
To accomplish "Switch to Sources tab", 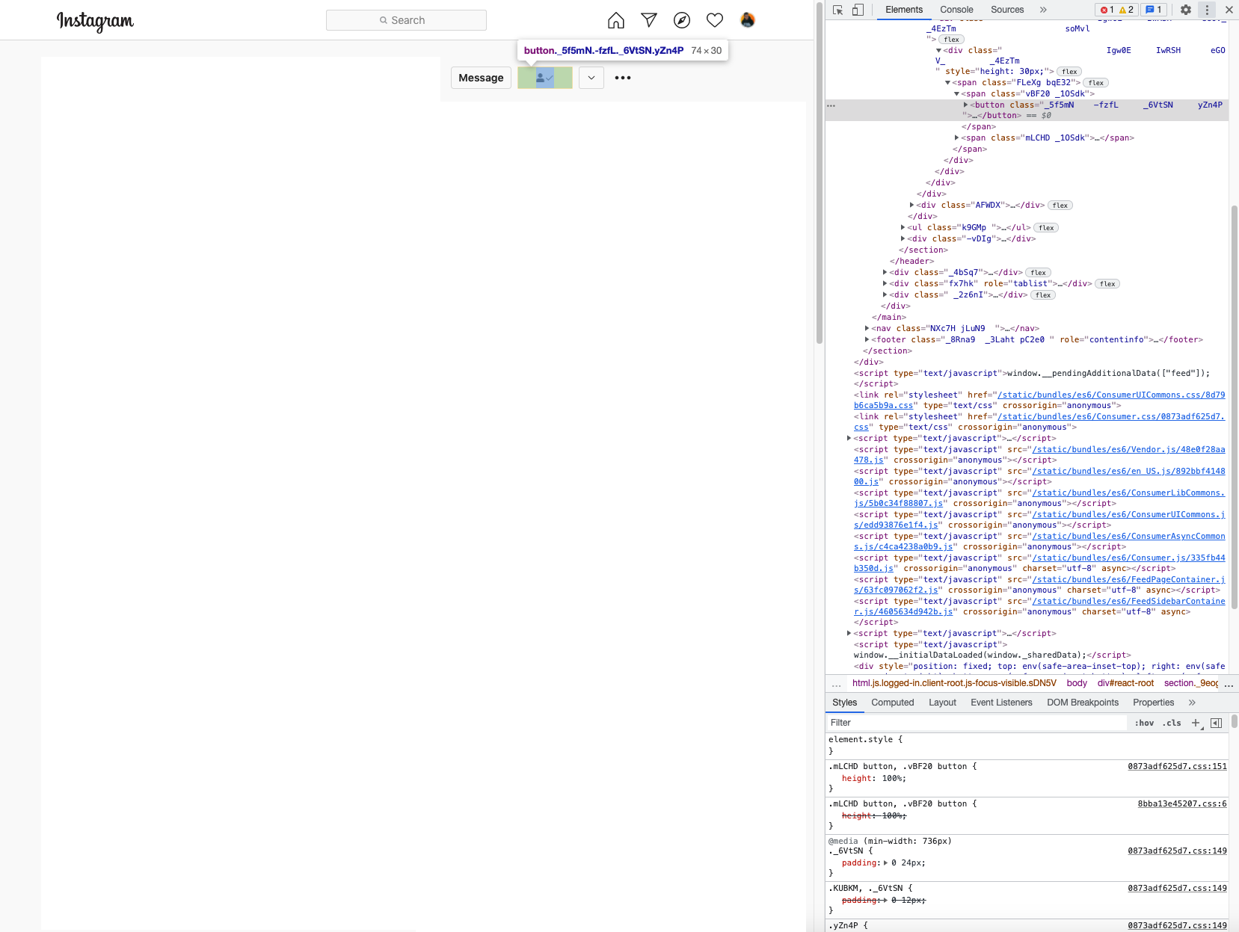I will [x=1007, y=10].
